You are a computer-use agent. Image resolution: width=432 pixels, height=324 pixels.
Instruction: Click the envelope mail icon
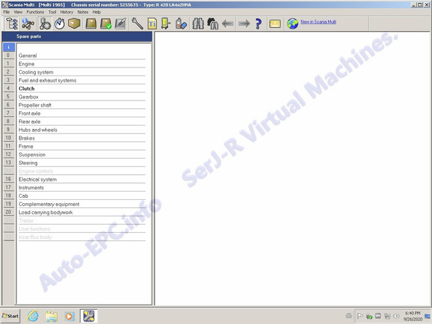click(275, 24)
